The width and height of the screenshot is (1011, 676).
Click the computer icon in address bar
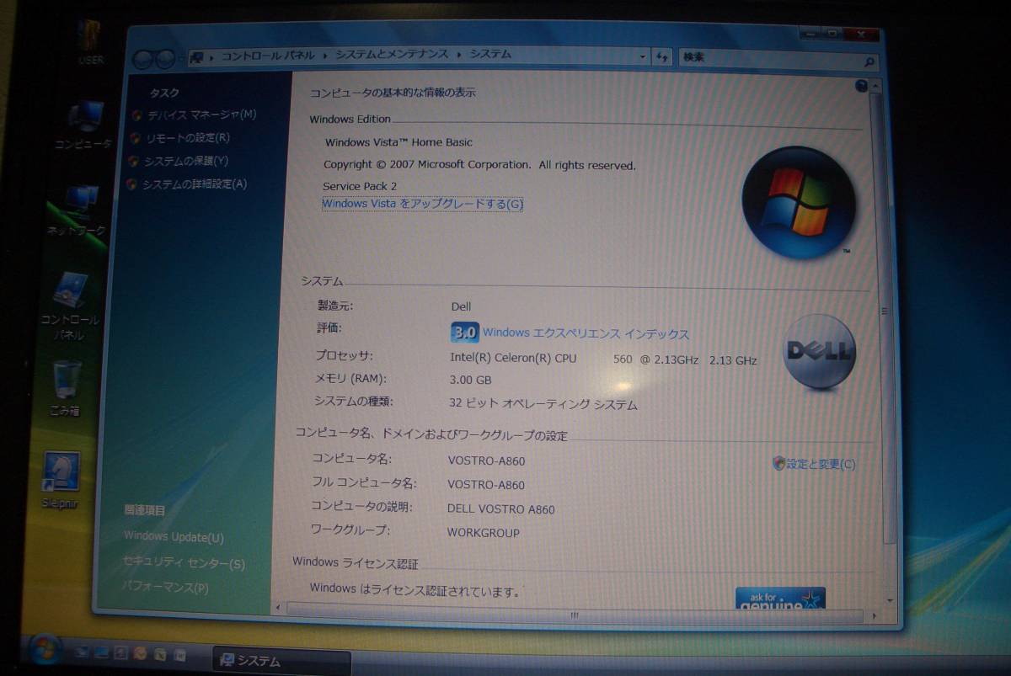pos(197,56)
